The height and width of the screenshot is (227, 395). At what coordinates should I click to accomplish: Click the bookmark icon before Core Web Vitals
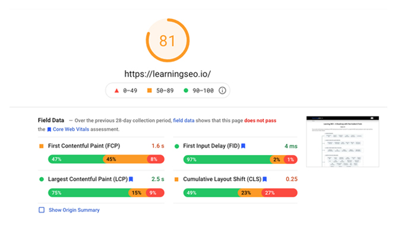click(x=49, y=130)
